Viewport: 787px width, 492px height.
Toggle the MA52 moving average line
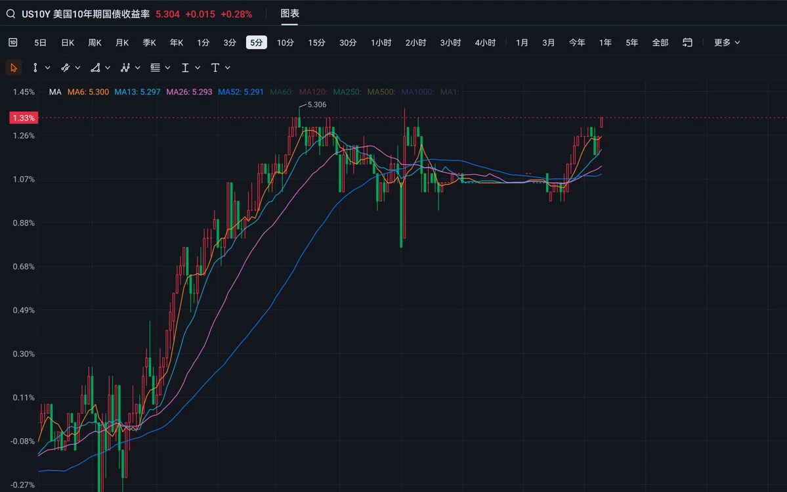240,92
